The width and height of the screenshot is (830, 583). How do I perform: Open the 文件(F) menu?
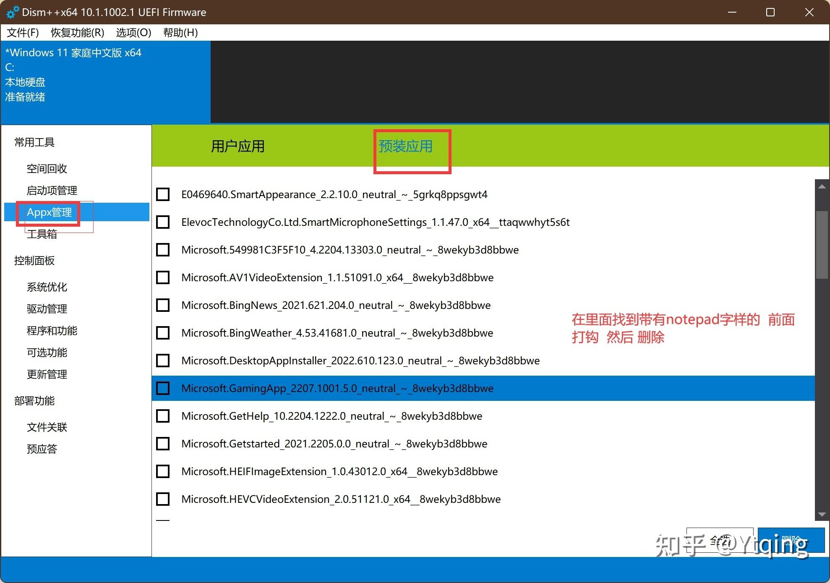pos(23,33)
